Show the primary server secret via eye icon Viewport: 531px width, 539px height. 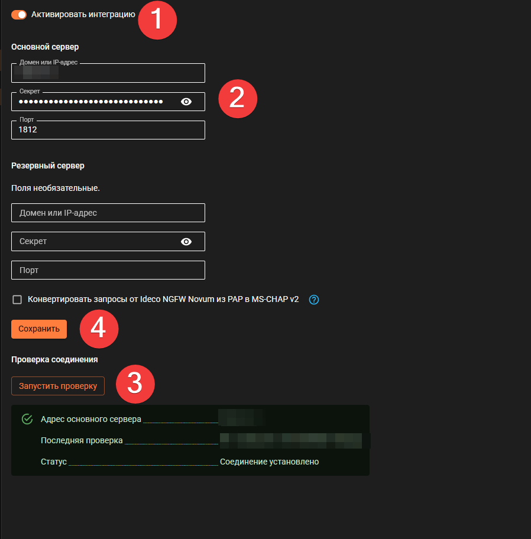pos(186,102)
